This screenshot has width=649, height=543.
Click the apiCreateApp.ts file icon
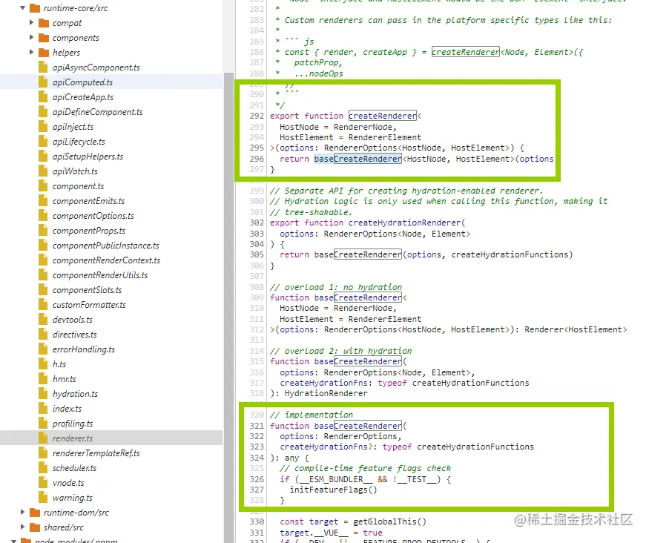[x=43, y=97]
